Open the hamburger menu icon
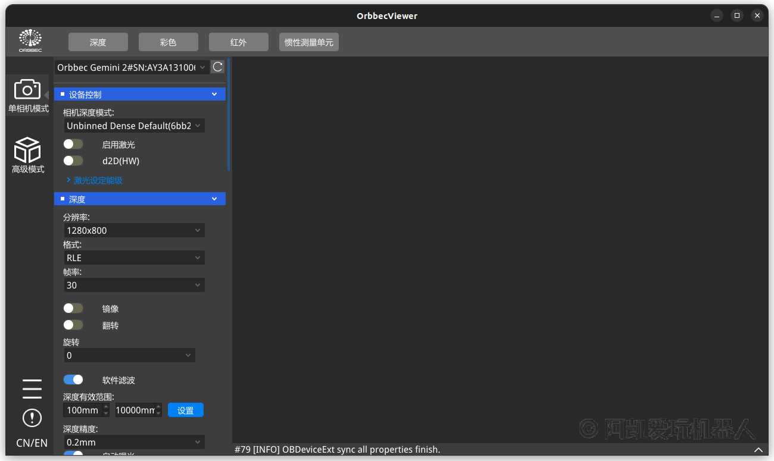 pos(32,388)
